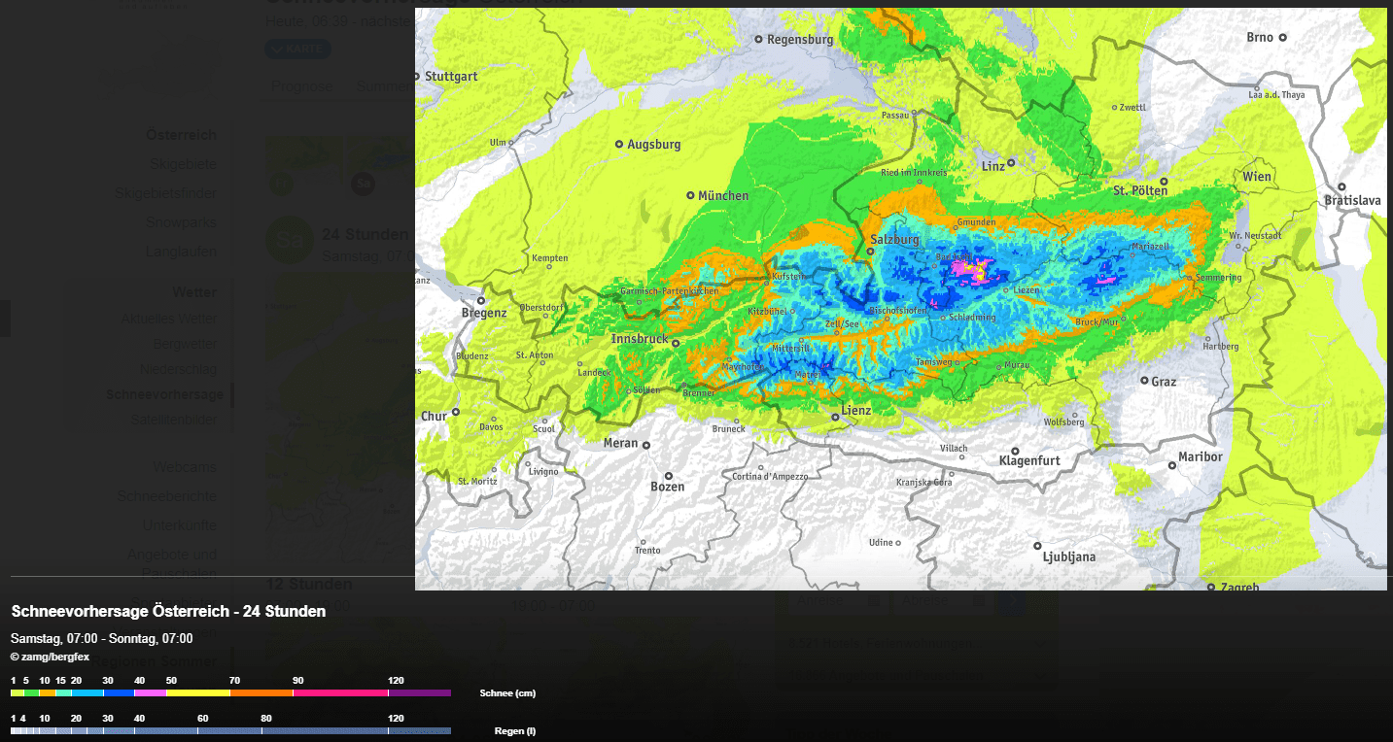Click the Graz city marker
The width and height of the screenshot is (1393, 742).
click(1145, 381)
